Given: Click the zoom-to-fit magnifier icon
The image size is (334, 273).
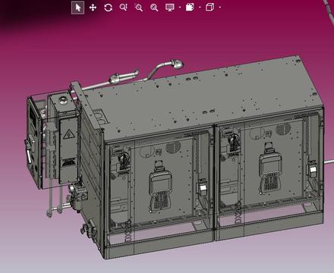Looking at the screenshot, I should click(154, 8).
